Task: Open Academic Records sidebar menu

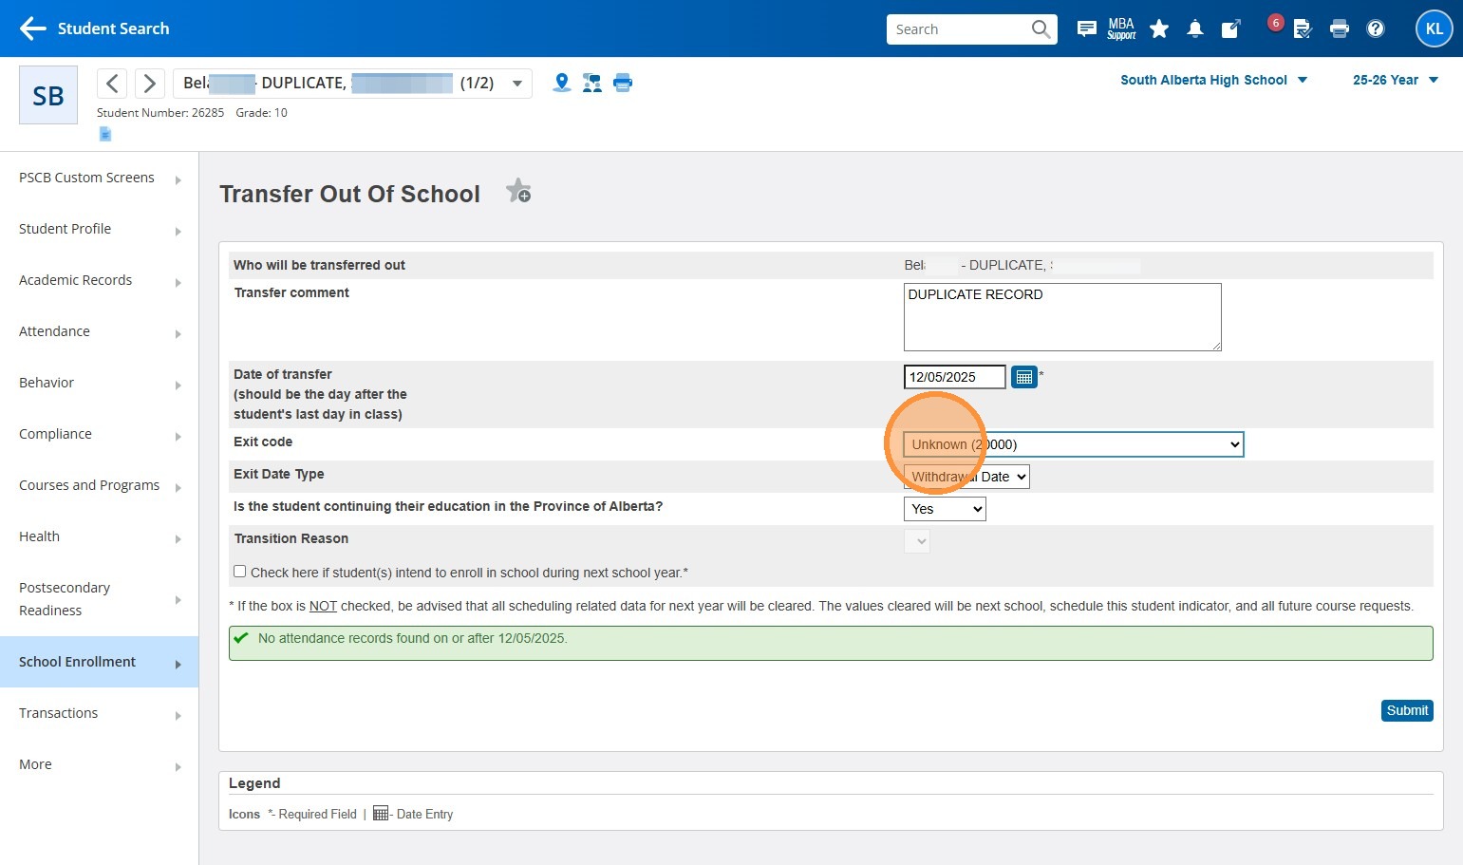Action: click(x=99, y=280)
